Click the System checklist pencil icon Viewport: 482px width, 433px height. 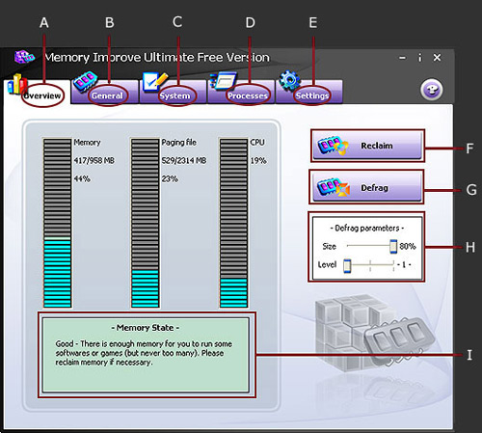coord(155,82)
